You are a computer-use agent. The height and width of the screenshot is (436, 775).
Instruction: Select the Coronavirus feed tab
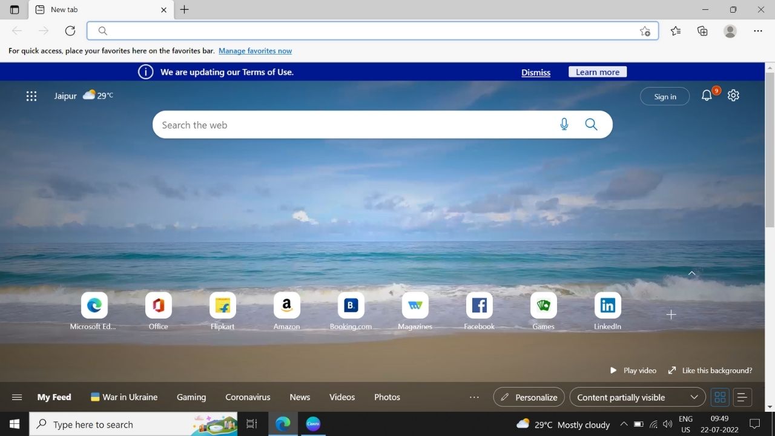coord(248,397)
